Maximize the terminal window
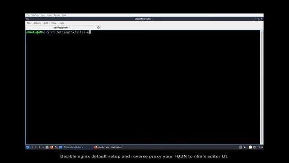Viewport: 289px width, 163px height. [x=258, y=19]
